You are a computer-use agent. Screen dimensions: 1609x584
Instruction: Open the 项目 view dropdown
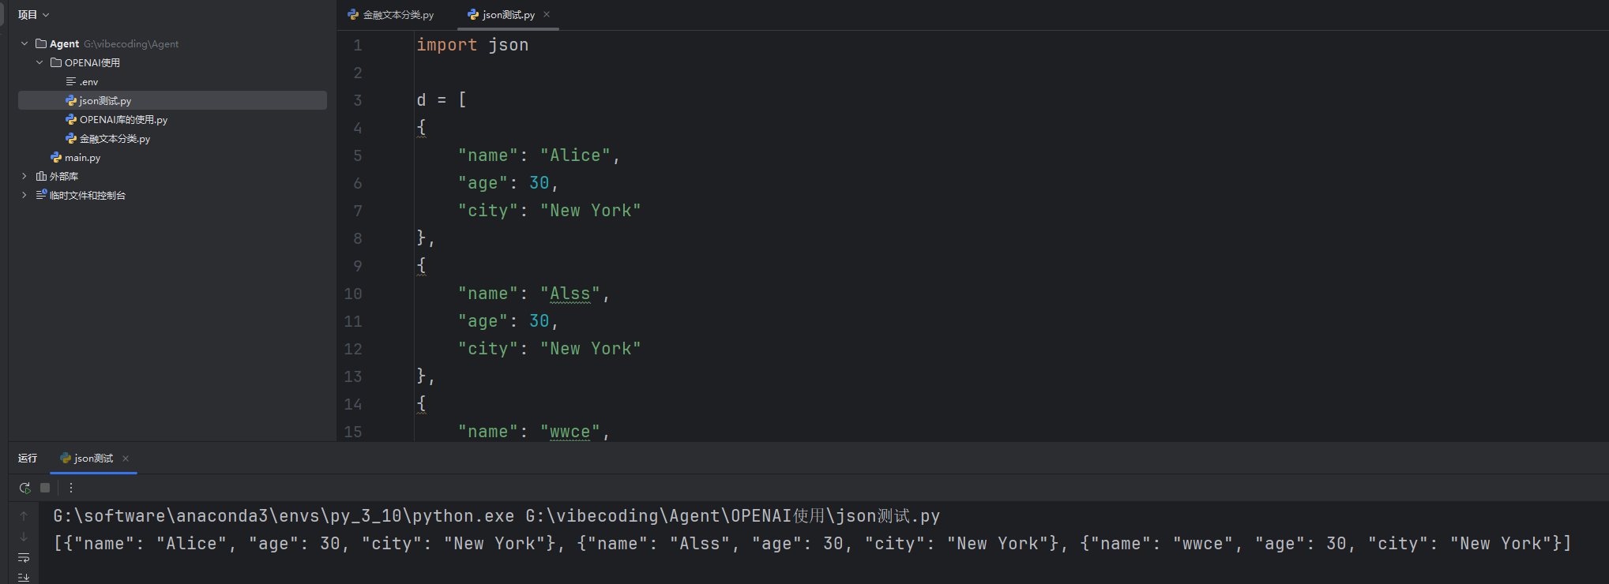pyautogui.click(x=33, y=15)
